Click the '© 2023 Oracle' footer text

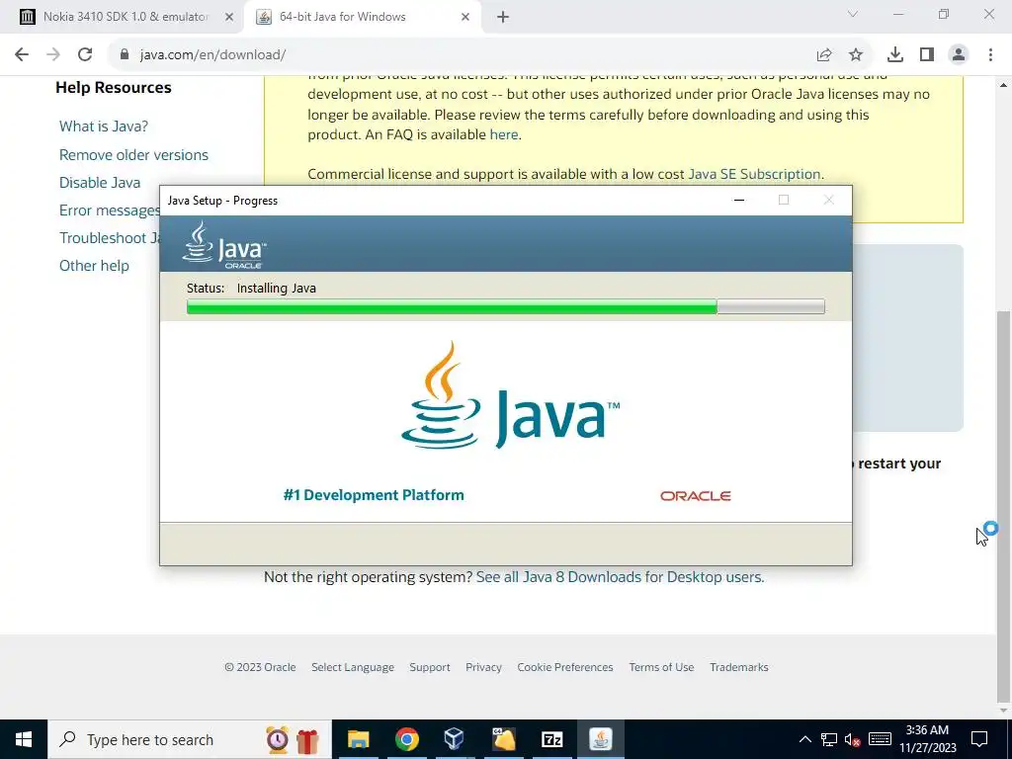260,667
